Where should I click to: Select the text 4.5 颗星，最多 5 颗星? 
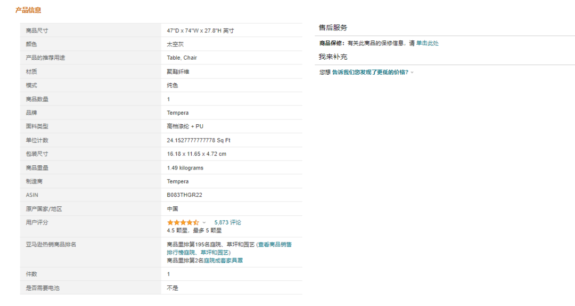click(194, 231)
